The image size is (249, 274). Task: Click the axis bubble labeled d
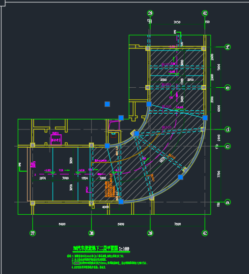click(228, 129)
